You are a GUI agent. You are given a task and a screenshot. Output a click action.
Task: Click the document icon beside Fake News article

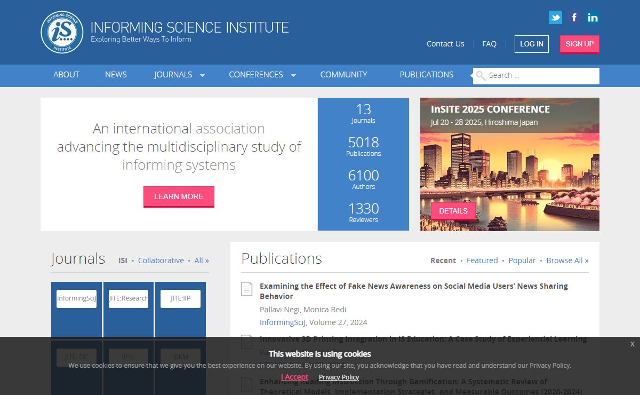[x=246, y=289]
